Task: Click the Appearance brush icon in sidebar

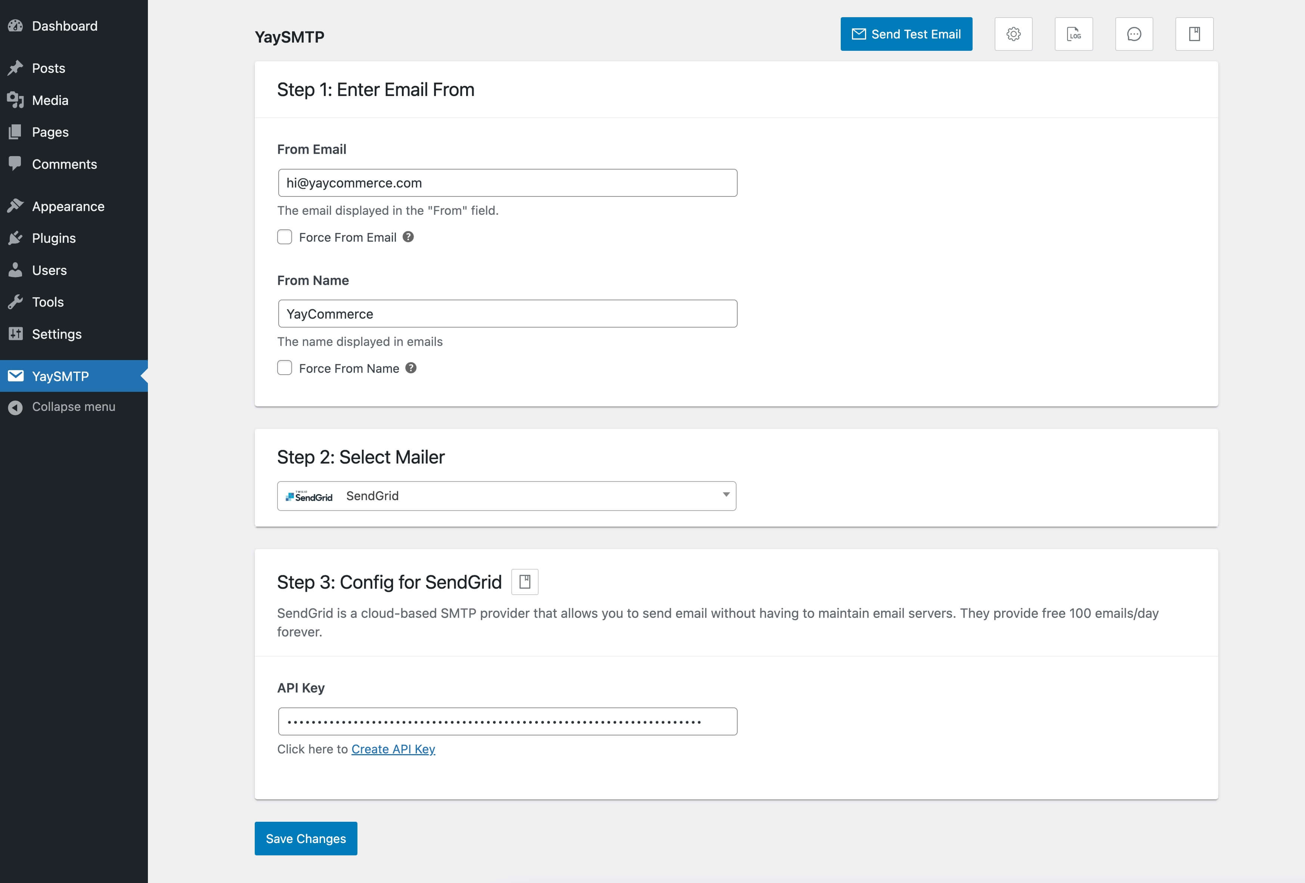Action: pyautogui.click(x=16, y=206)
